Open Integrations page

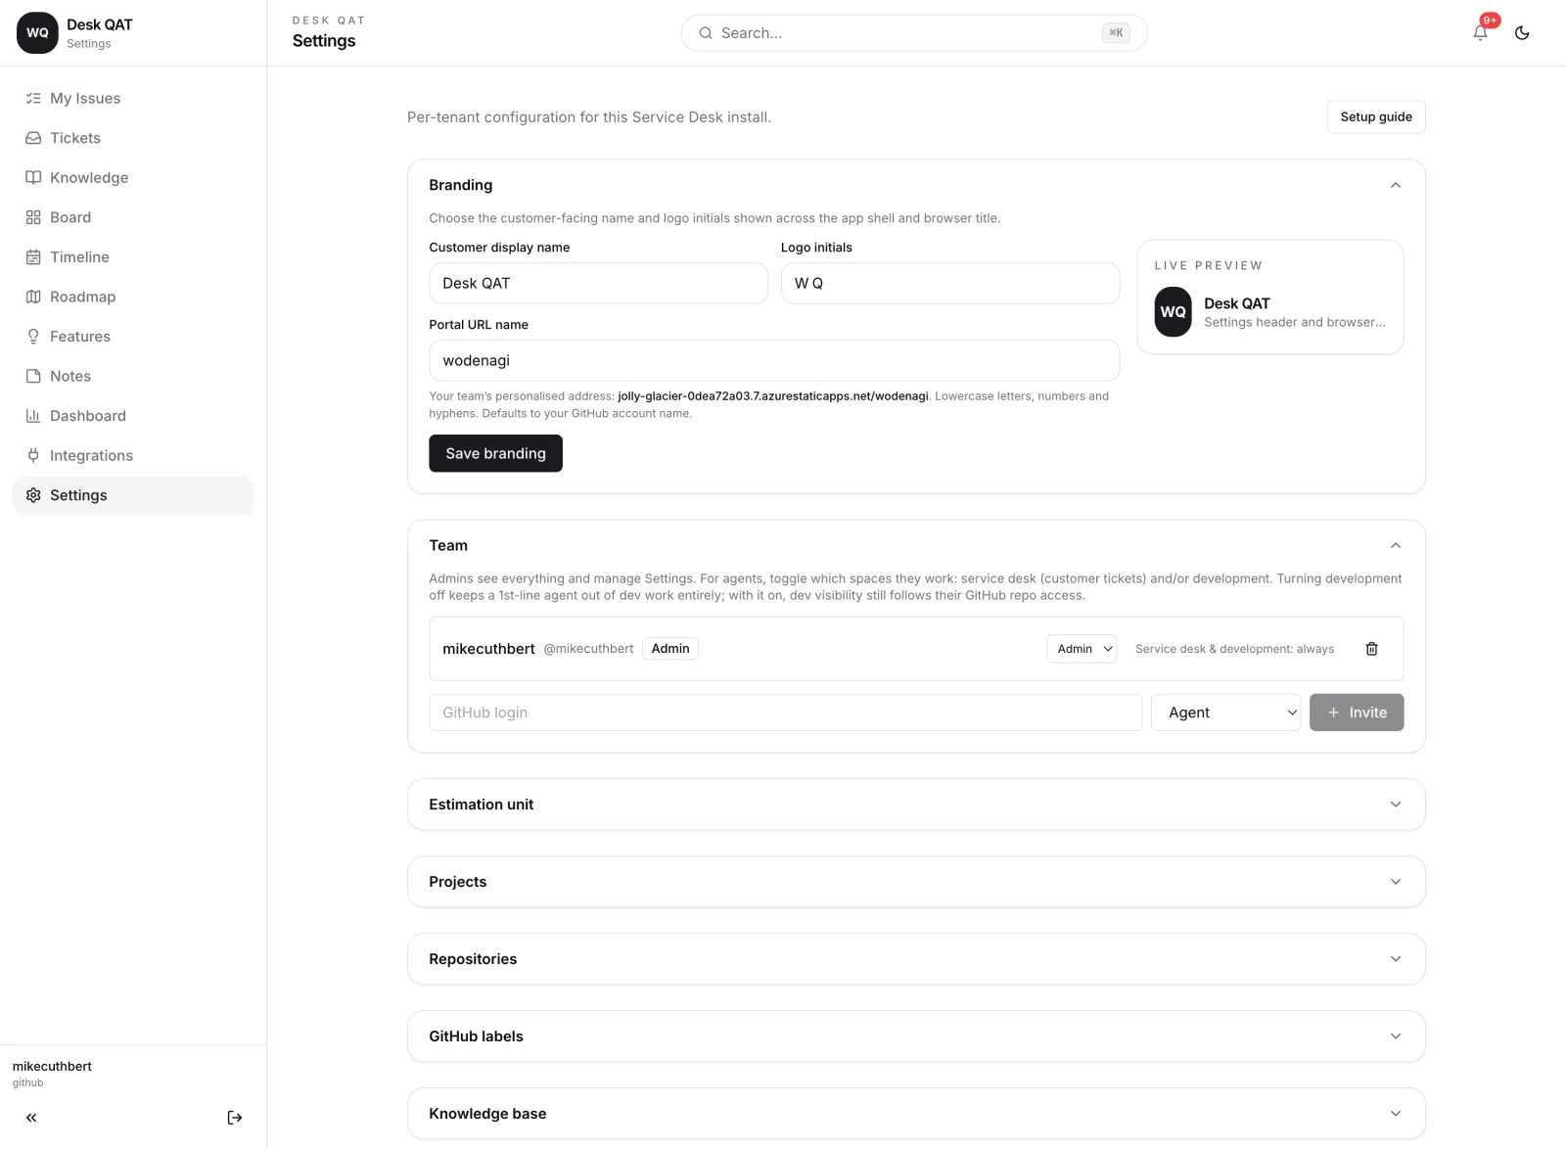[133, 455]
